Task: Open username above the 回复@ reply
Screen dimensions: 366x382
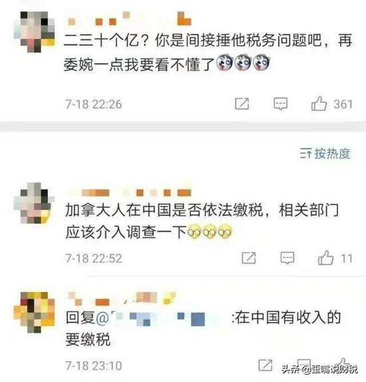Action: (x=122, y=299)
